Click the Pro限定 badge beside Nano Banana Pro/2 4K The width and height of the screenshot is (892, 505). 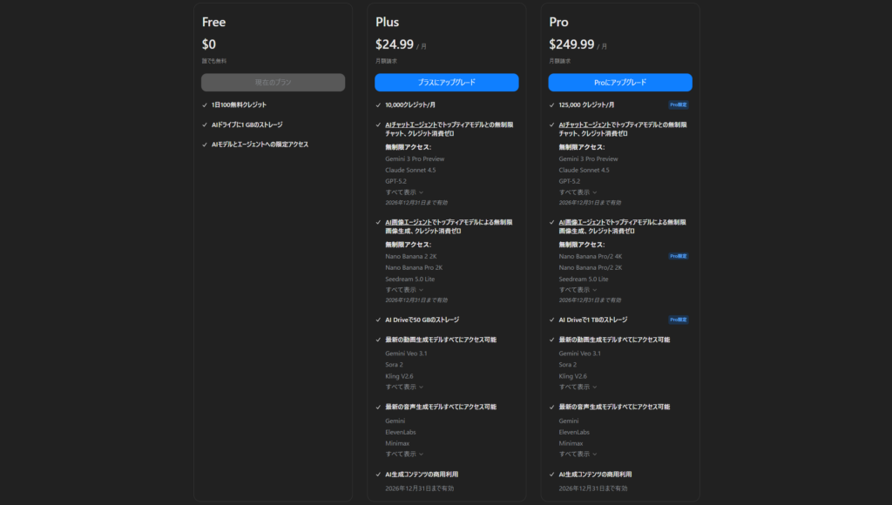pyautogui.click(x=679, y=257)
